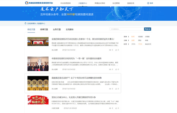Click the user login icon at top right
The image size is (177, 113).
[148, 3]
